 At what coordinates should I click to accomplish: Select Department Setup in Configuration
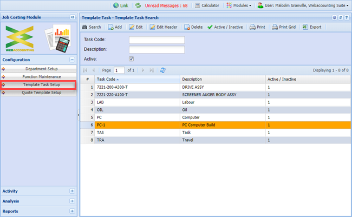[x=41, y=69]
